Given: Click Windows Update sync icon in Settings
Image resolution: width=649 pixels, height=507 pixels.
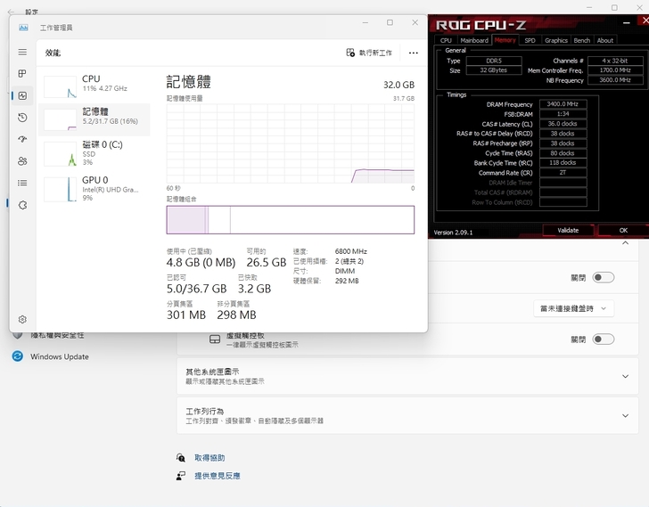Looking at the screenshot, I should [x=18, y=356].
